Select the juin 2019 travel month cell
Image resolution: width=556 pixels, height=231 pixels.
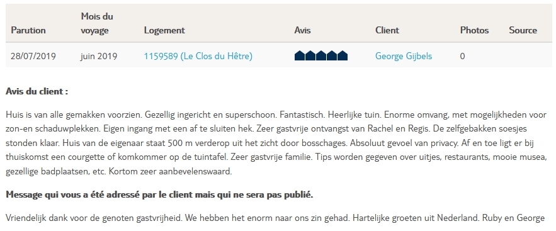(99, 56)
